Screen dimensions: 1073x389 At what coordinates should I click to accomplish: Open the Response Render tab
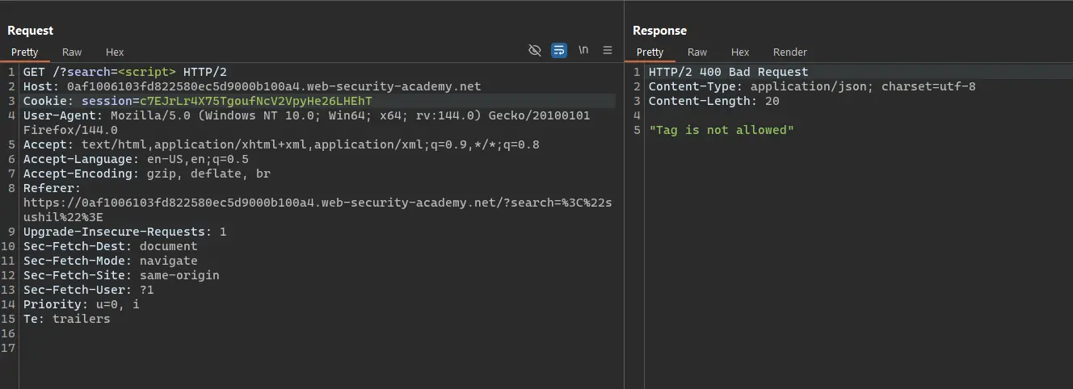click(789, 52)
